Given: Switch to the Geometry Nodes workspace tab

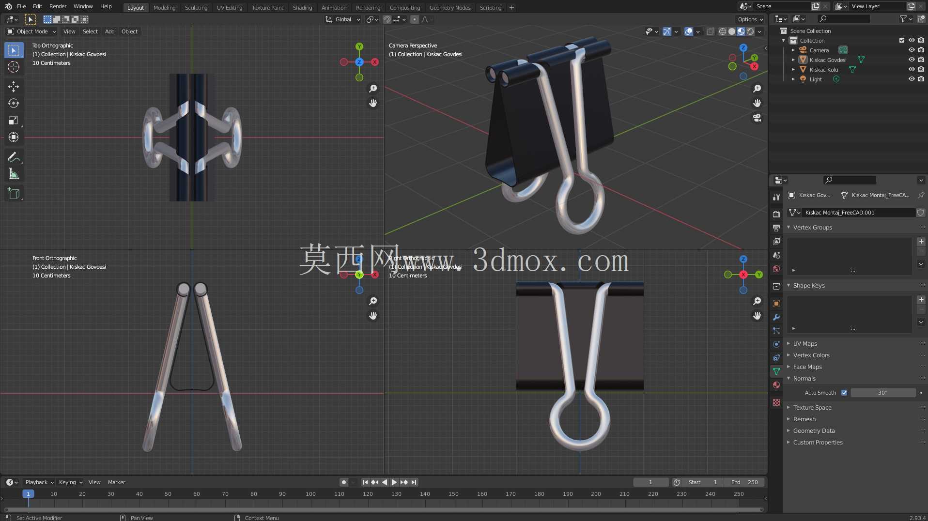Looking at the screenshot, I should [x=449, y=7].
